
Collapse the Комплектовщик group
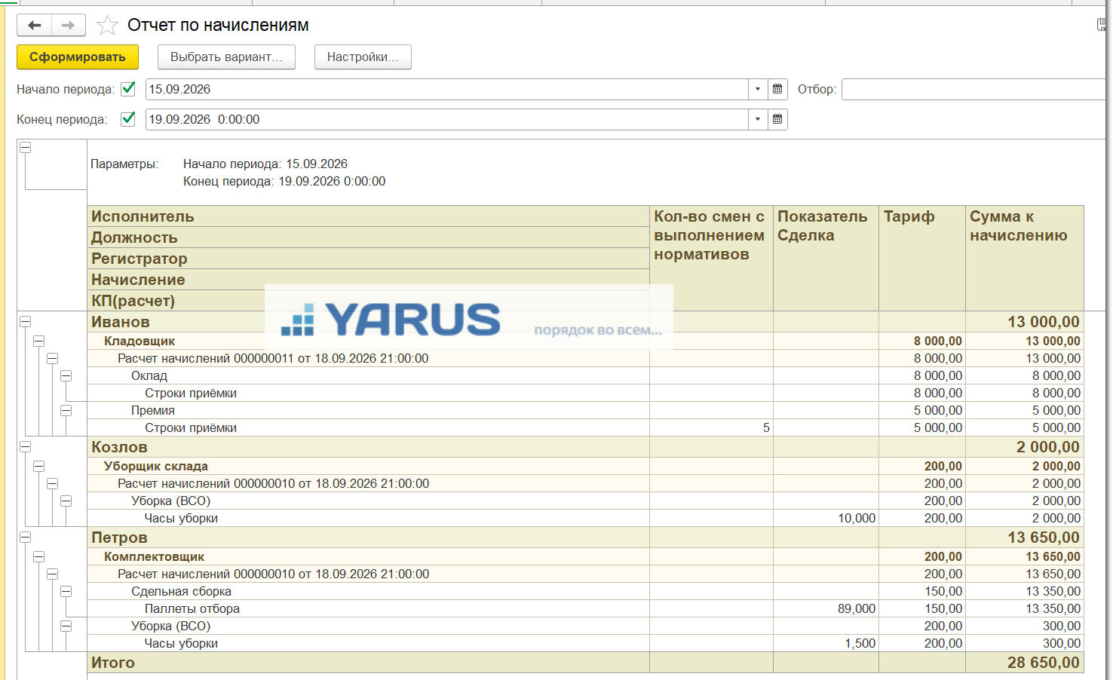(39, 556)
